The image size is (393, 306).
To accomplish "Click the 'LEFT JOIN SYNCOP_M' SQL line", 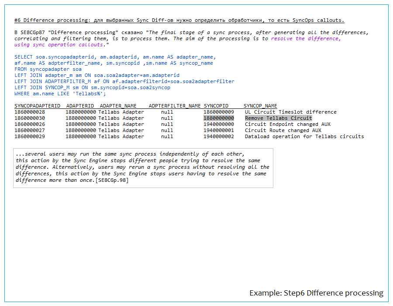I will click(92, 87).
